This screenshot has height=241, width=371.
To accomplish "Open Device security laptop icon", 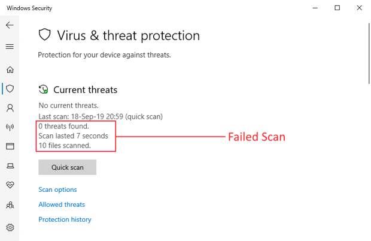I will (x=10, y=166).
